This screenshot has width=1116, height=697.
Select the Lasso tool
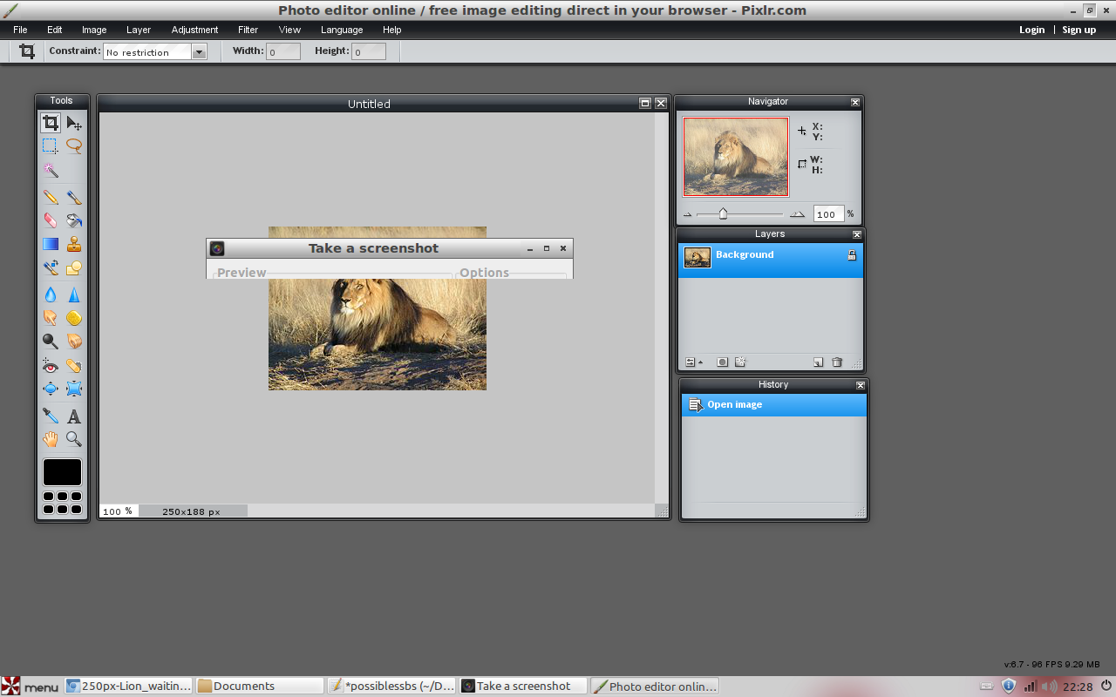coord(74,146)
